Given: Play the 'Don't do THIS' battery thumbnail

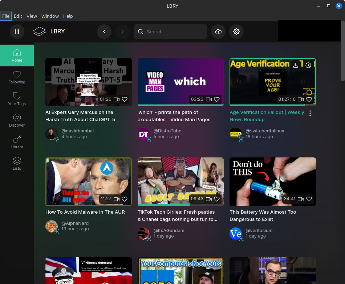Looking at the screenshot, I should (x=273, y=182).
